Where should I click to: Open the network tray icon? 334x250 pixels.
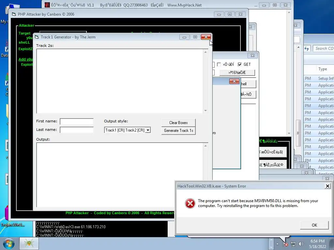293,244
